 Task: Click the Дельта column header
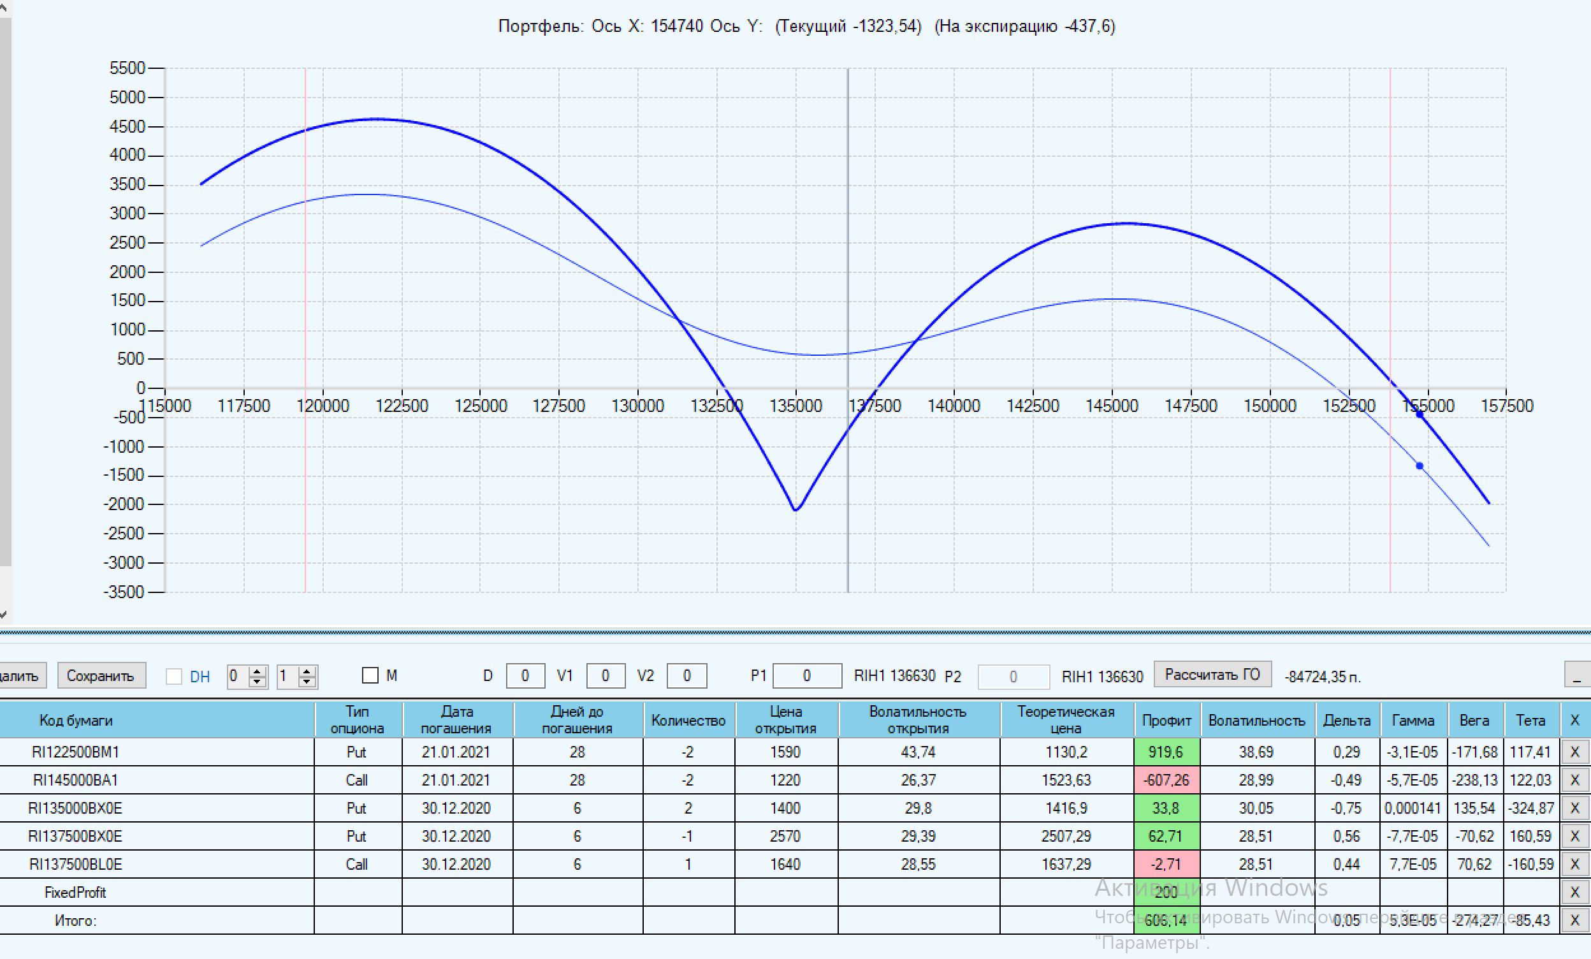[x=1346, y=720]
